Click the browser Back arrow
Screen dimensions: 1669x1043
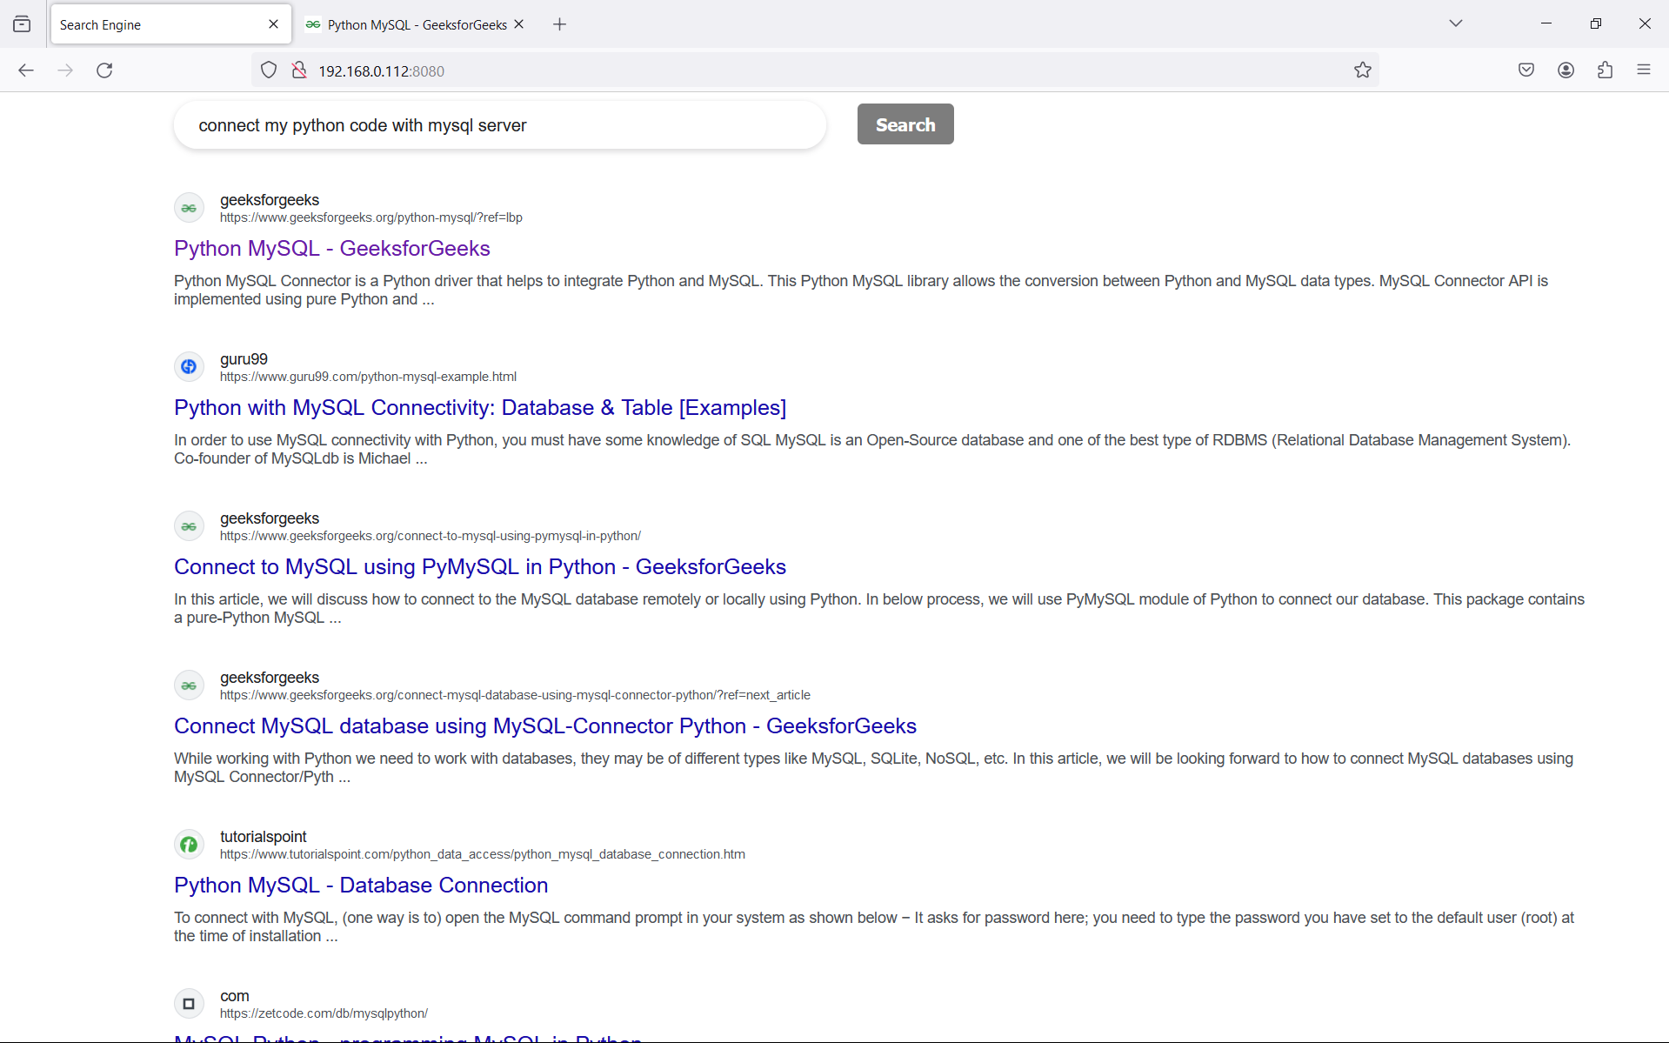26,70
